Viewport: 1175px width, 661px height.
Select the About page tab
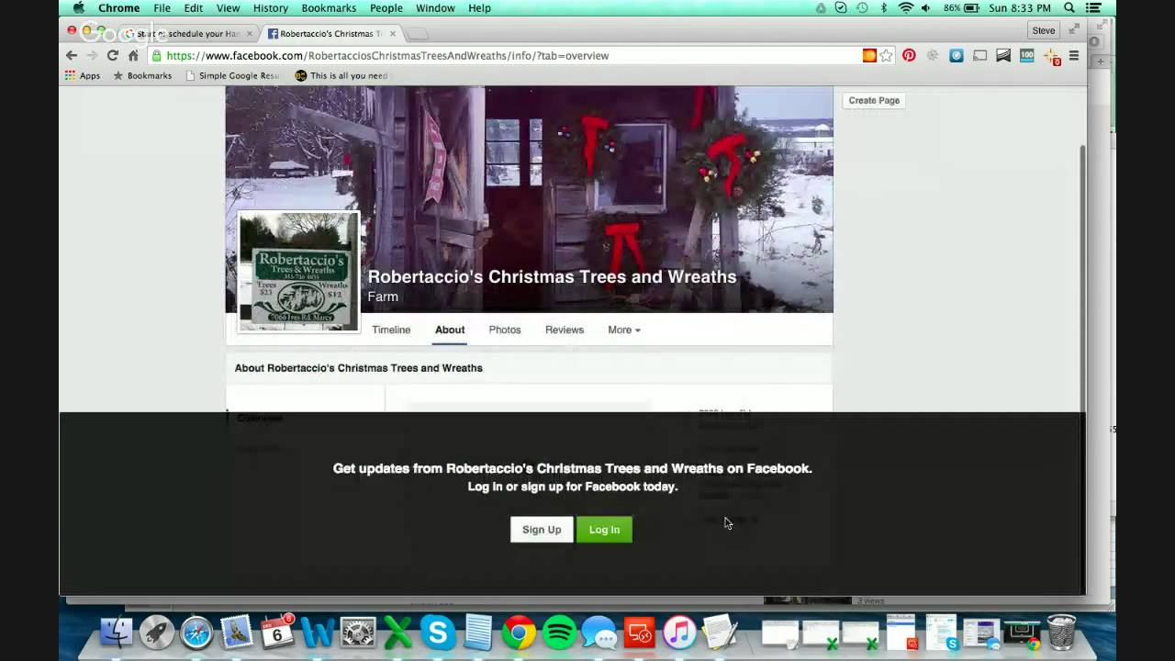click(x=450, y=330)
